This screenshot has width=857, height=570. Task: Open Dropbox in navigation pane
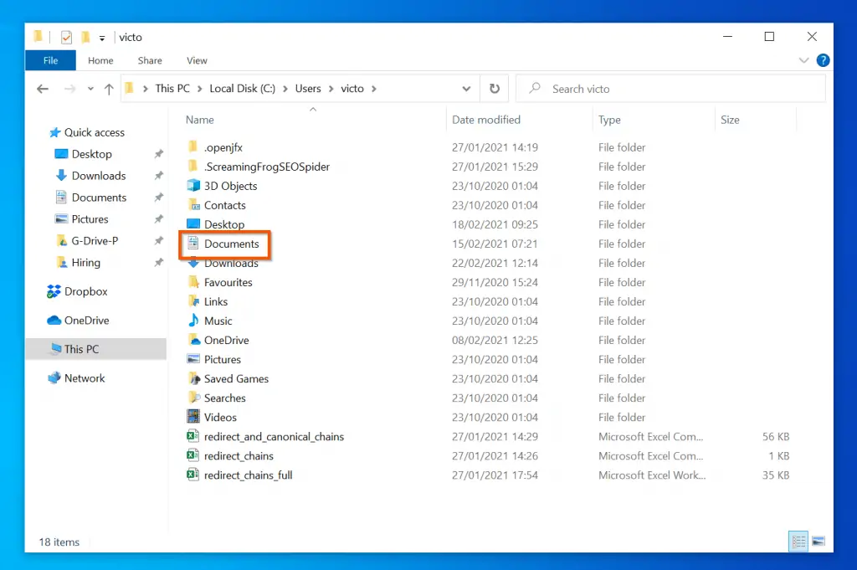[x=86, y=292]
